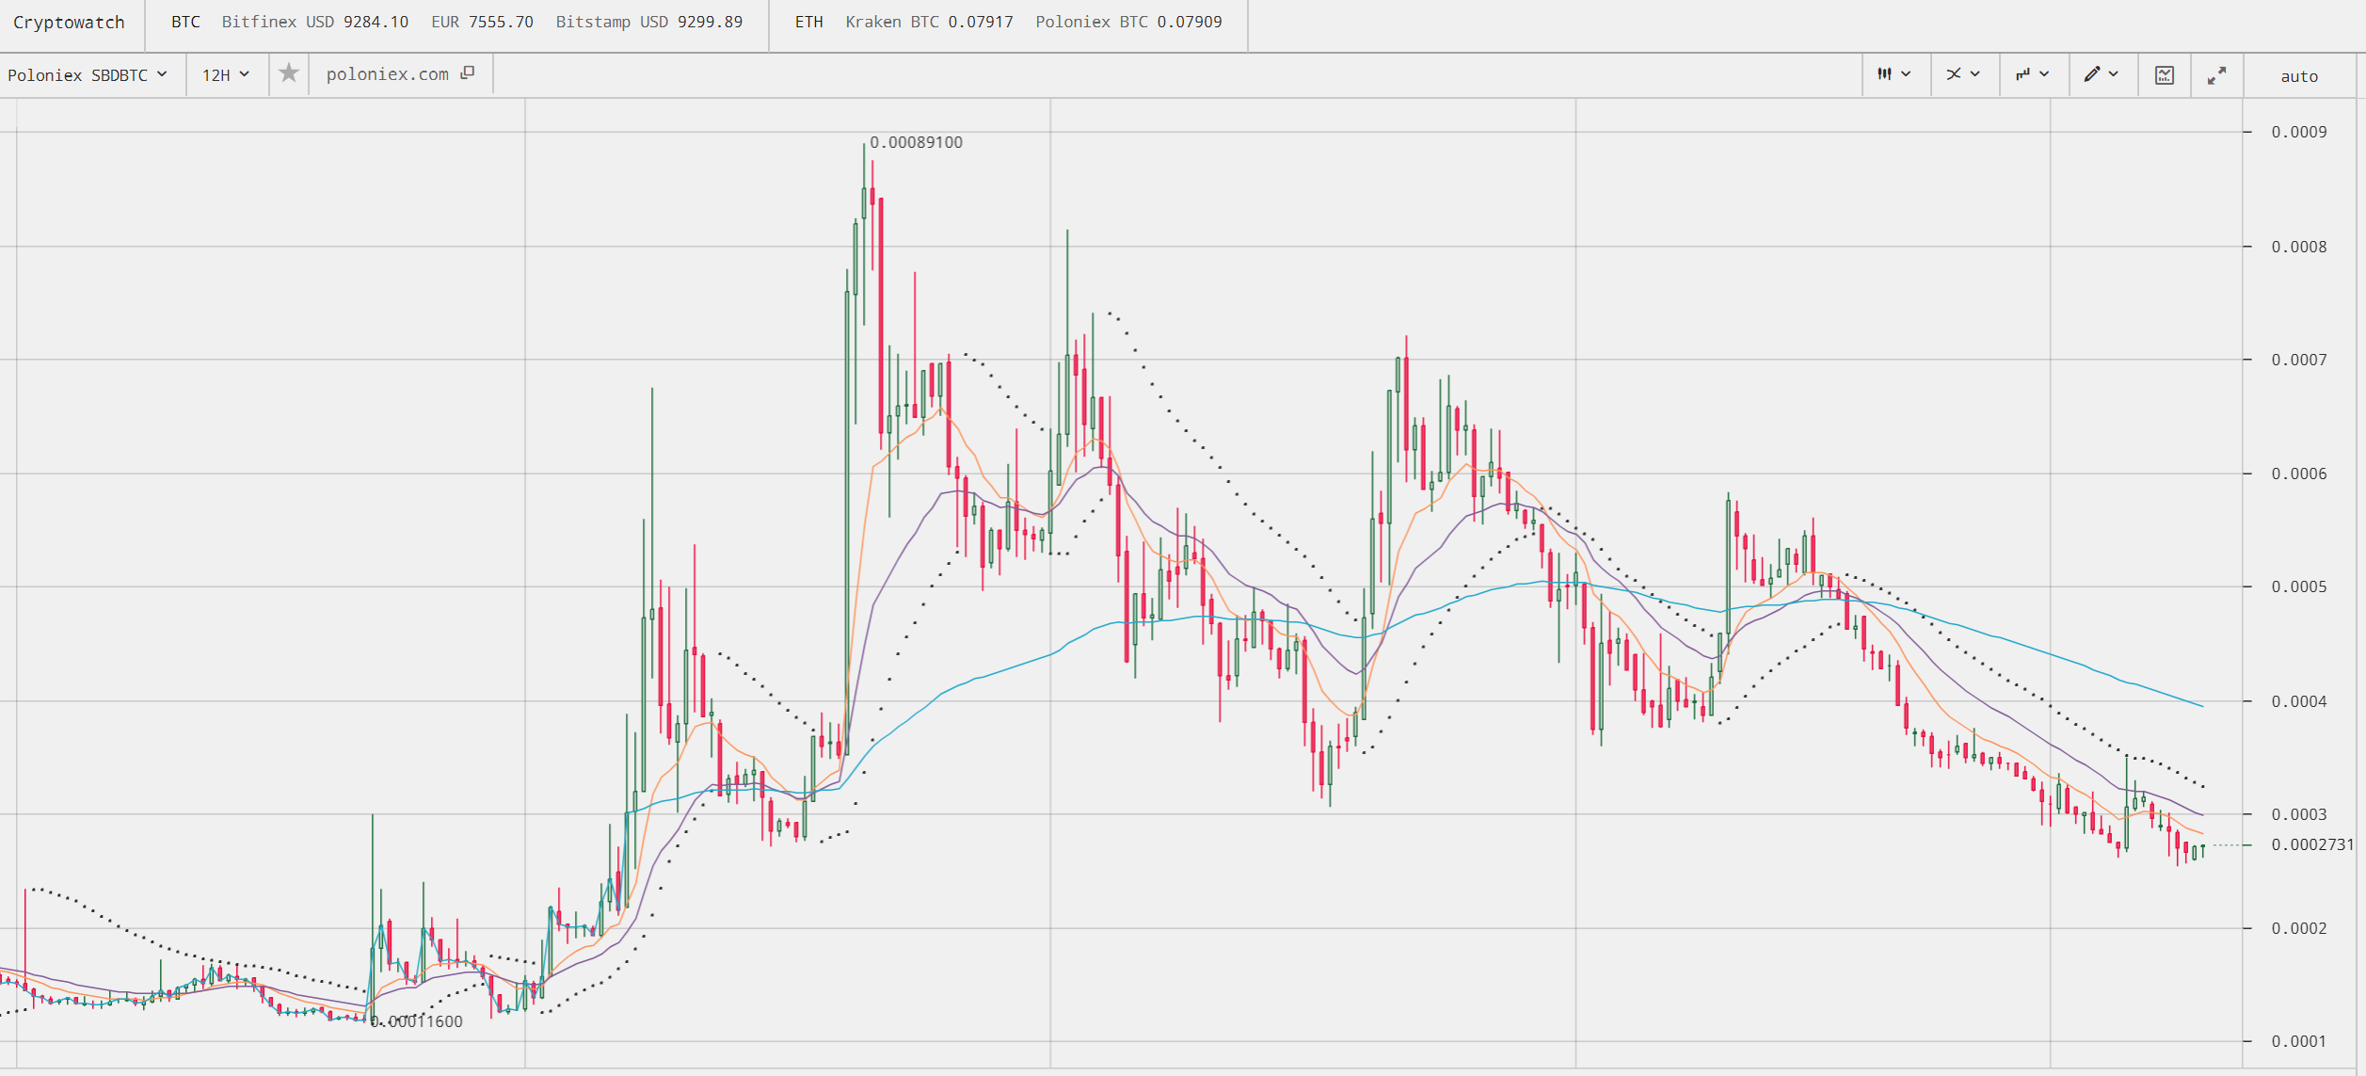Viewport: 2366px width, 1076px height.
Task: Open the EUR 7555.70 Bitfinex market
Action: click(482, 22)
